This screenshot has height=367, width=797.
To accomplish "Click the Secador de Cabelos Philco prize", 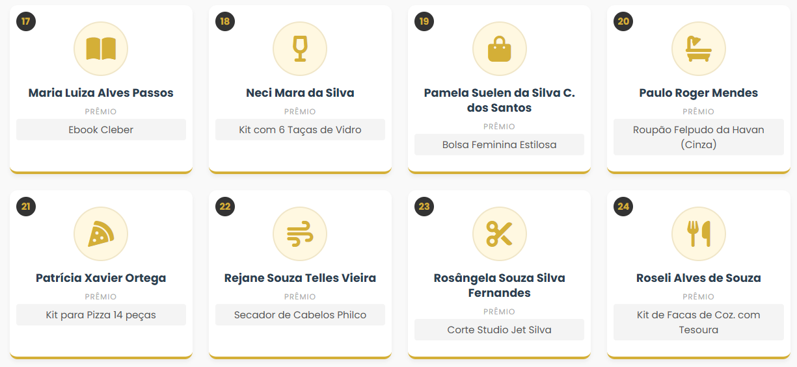I will (x=300, y=315).
